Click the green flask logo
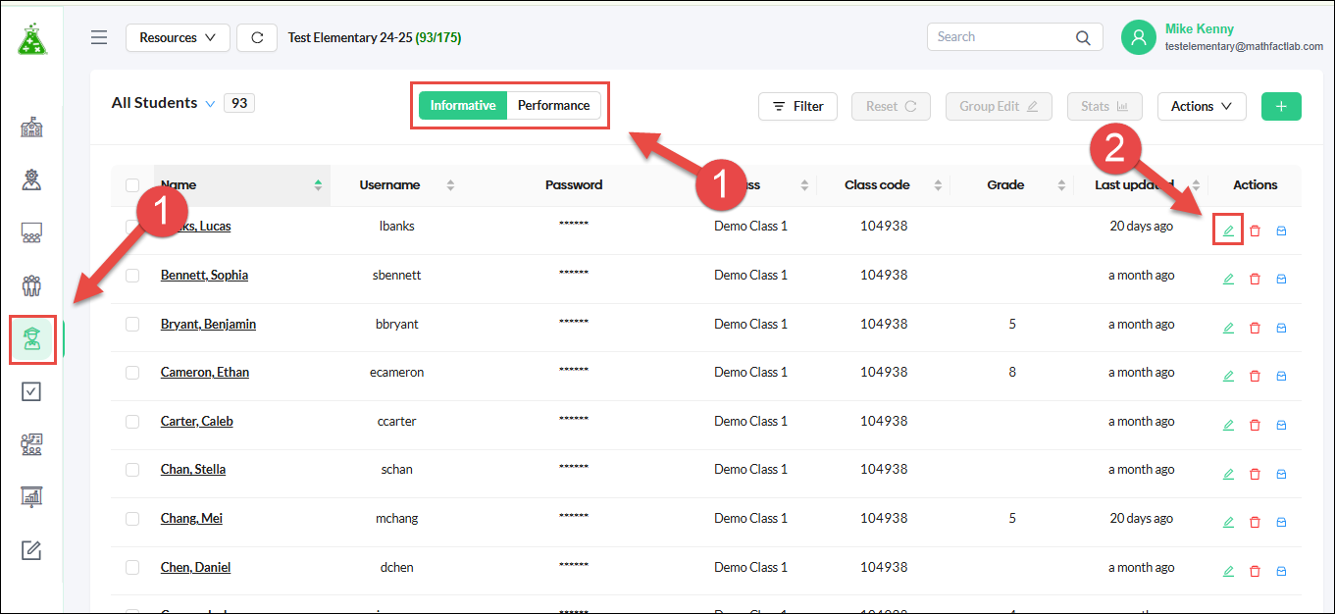Viewport: 1335px width, 614px height. point(32,40)
